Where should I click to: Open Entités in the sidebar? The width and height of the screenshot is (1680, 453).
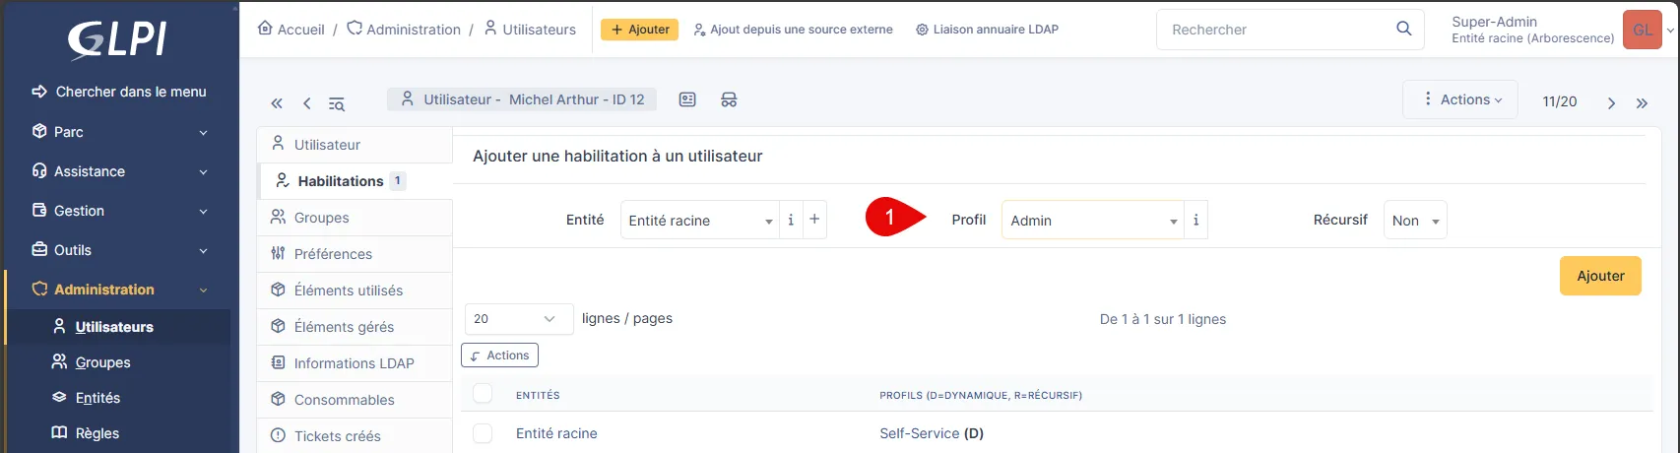tap(118, 398)
